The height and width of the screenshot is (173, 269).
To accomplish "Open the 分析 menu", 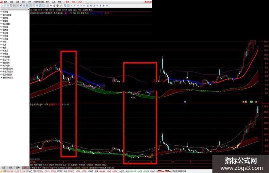I will [x=30, y=2].
